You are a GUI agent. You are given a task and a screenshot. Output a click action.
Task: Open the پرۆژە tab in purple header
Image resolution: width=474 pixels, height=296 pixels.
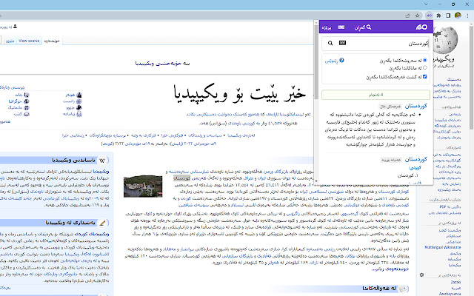(327, 27)
